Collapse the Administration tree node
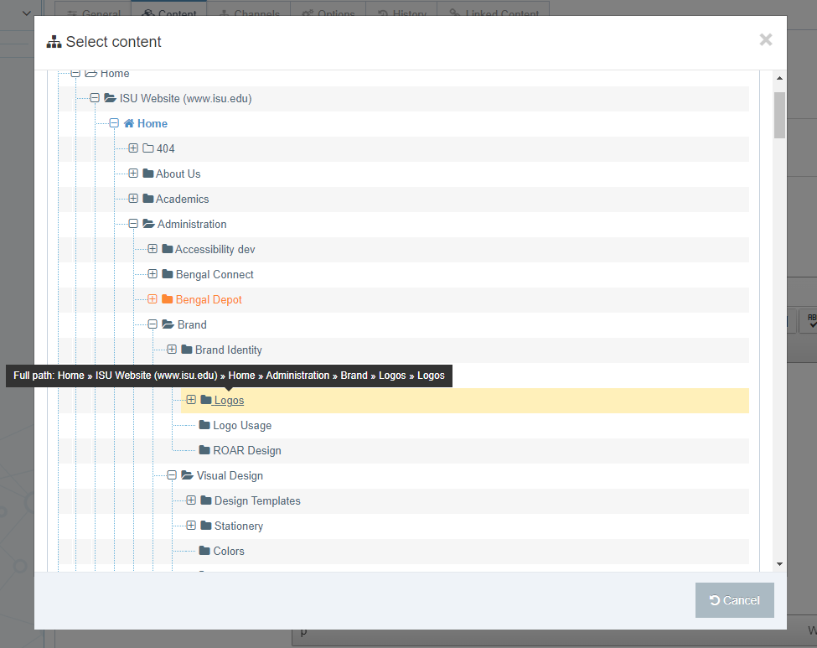This screenshot has height=648, width=817. click(133, 224)
